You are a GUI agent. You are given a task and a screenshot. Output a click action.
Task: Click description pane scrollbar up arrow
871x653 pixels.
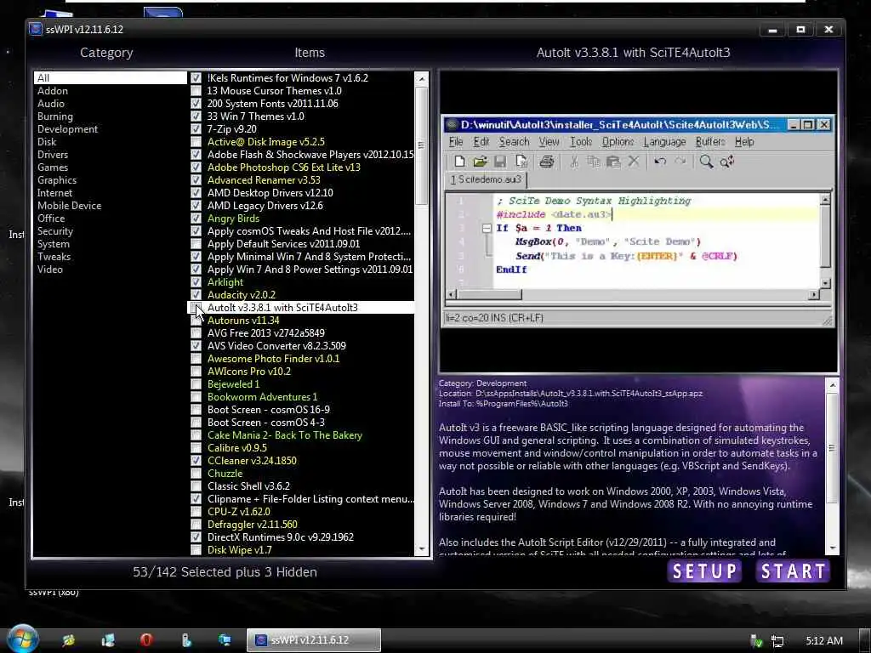[832, 385]
